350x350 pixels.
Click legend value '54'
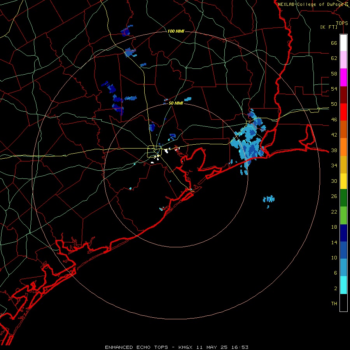[334, 89]
